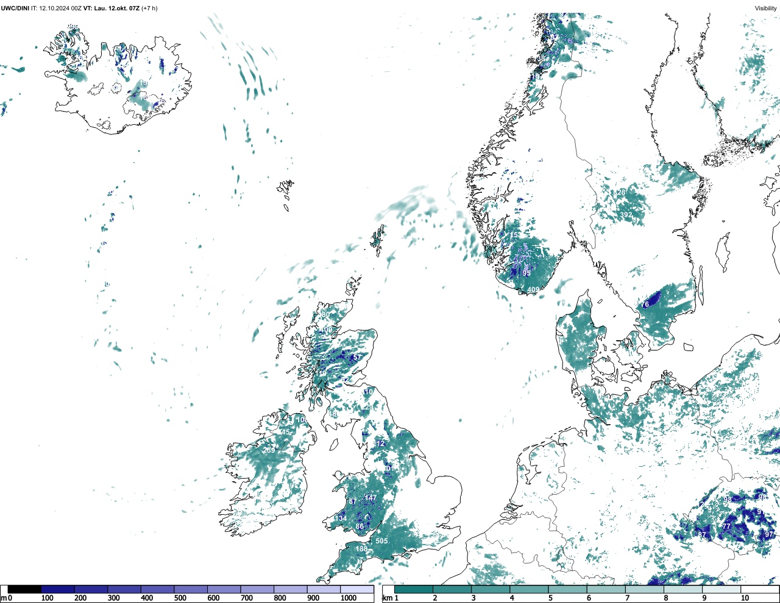Click the '392' value over central Sweden
780x603 pixels.
pyautogui.click(x=626, y=215)
